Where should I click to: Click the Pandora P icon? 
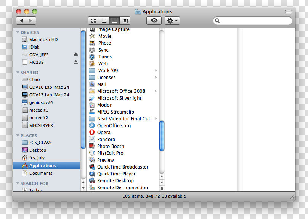click(92, 139)
